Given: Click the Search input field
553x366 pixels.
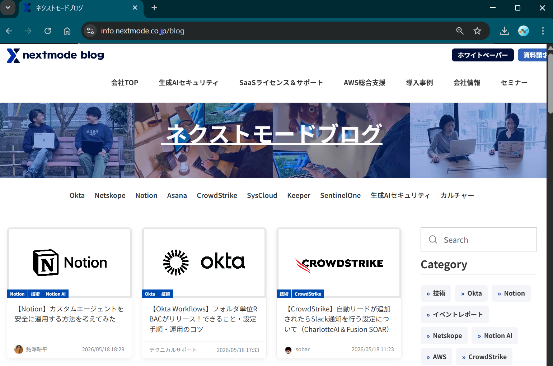Looking at the screenshot, I should tap(479, 240).
